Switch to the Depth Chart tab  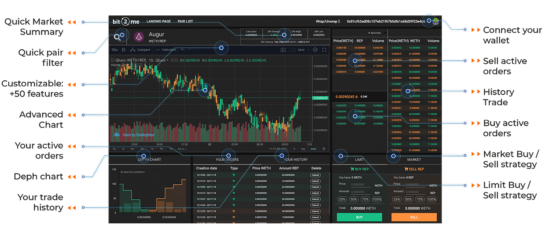[149, 160]
